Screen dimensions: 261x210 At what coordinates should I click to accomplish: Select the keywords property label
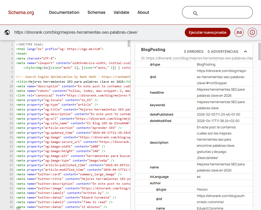point(158,105)
